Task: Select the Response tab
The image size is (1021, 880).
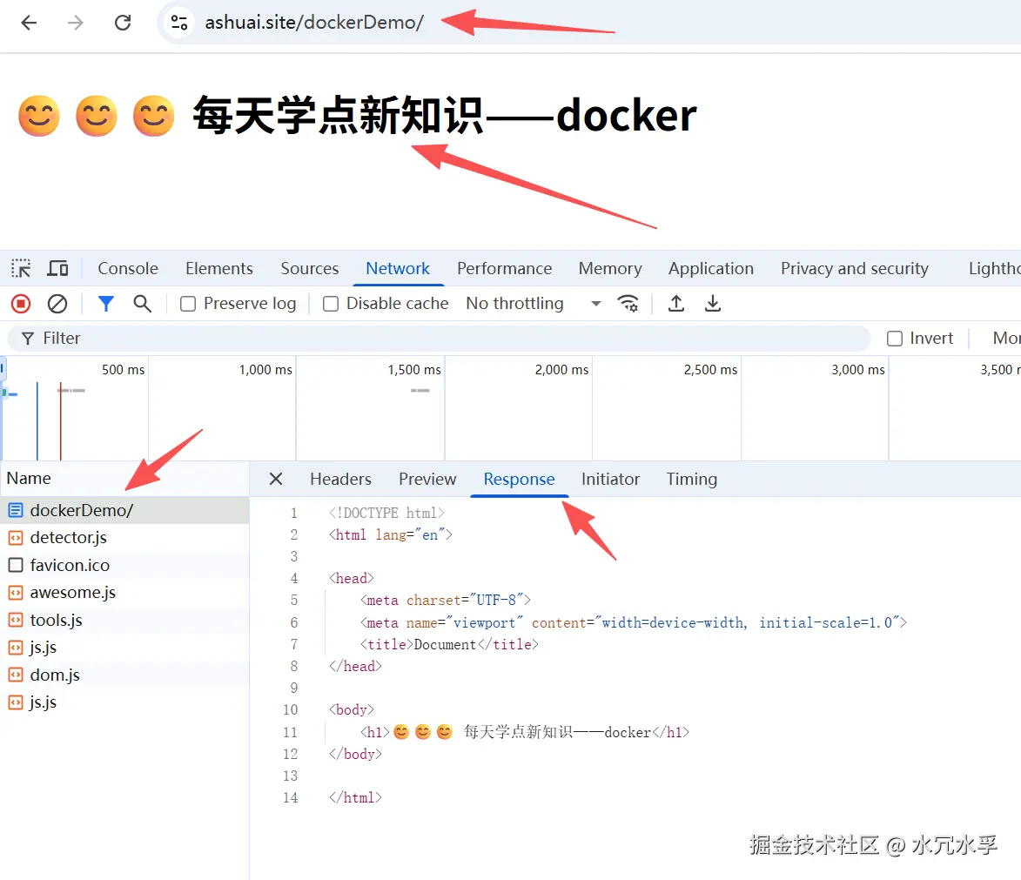Action: pyautogui.click(x=519, y=479)
